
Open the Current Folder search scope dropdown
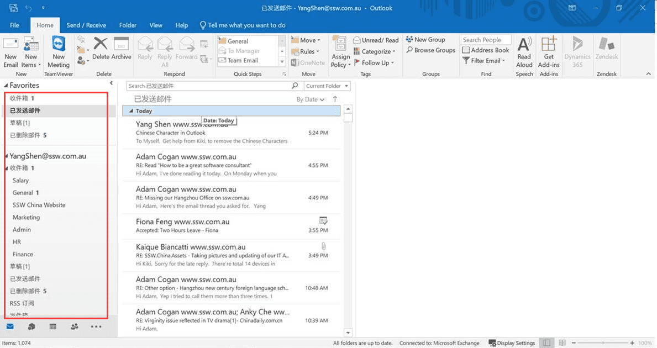pyautogui.click(x=327, y=86)
